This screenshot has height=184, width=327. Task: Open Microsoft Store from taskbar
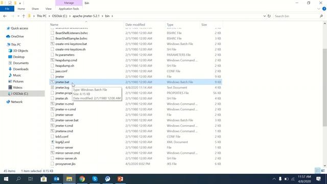tap(43, 179)
